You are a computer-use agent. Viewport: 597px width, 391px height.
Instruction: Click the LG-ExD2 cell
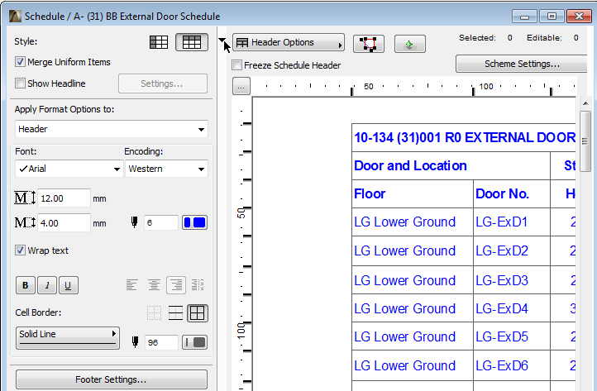[512, 251]
